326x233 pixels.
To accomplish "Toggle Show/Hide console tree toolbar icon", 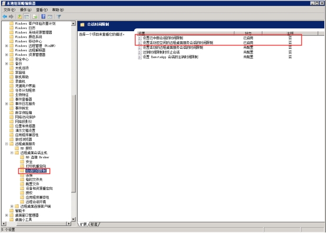I will point(26,16).
